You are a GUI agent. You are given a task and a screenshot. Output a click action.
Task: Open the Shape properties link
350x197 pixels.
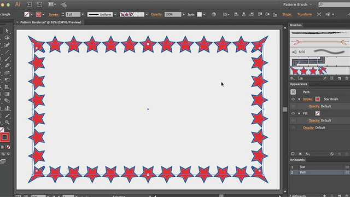point(287,15)
